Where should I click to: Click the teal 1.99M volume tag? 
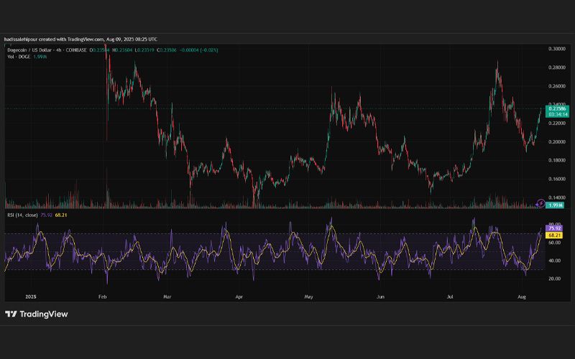coord(555,205)
